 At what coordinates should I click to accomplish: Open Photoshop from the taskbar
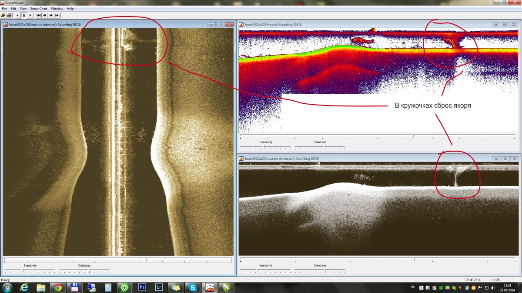point(142,287)
